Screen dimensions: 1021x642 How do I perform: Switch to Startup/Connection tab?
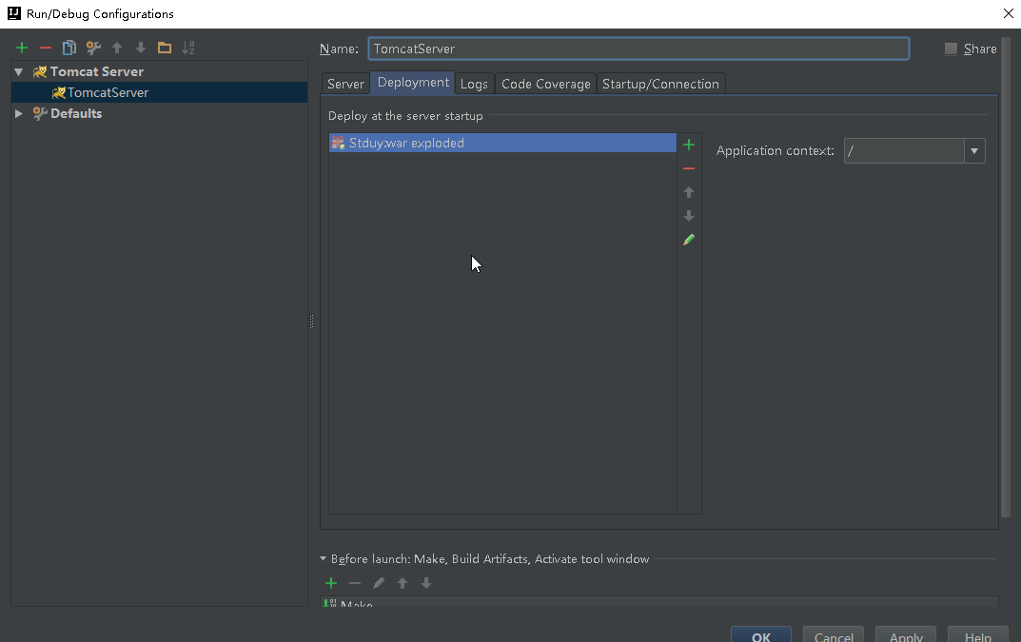click(x=660, y=84)
